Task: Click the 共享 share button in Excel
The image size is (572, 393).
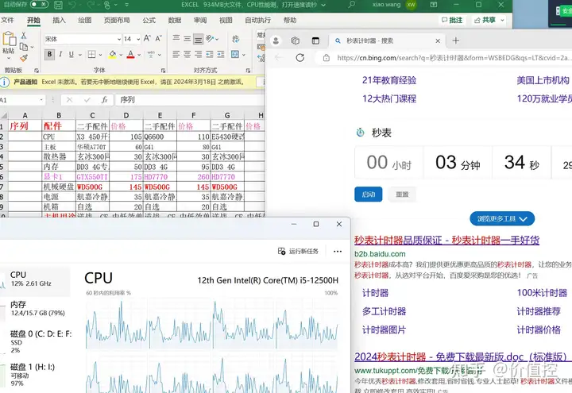Action: point(488,20)
